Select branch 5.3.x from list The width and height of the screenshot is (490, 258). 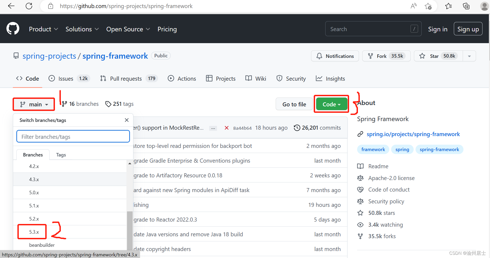pyautogui.click(x=70, y=232)
